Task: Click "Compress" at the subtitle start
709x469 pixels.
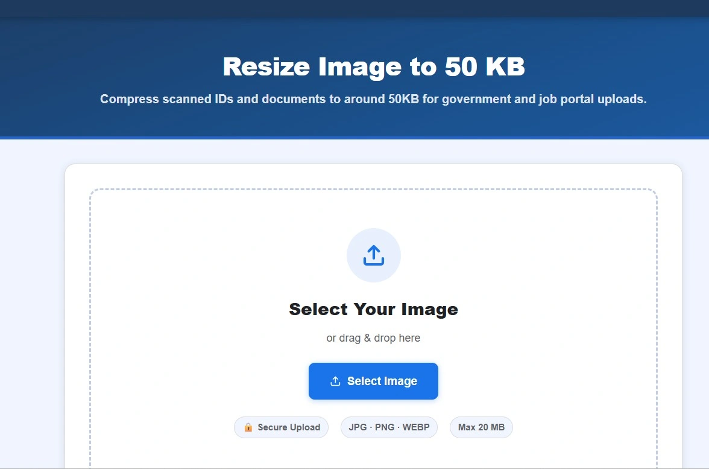Action: [129, 99]
